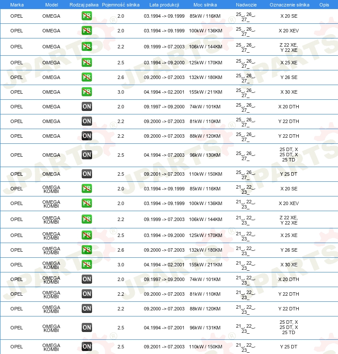Select engine code Y 25 DT in OMEGA KOMBI row
The height and width of the screenshot is (354, 338).
click(289, 347)
